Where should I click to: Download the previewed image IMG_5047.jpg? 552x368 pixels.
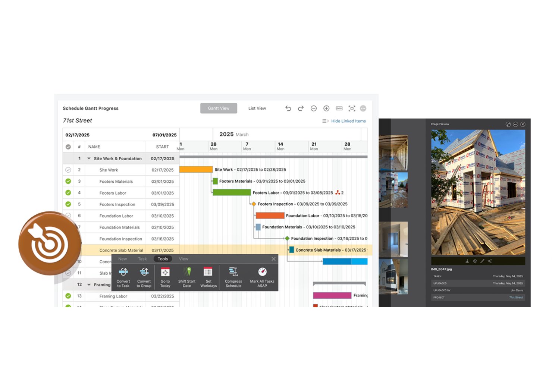[x=467, y=261]
